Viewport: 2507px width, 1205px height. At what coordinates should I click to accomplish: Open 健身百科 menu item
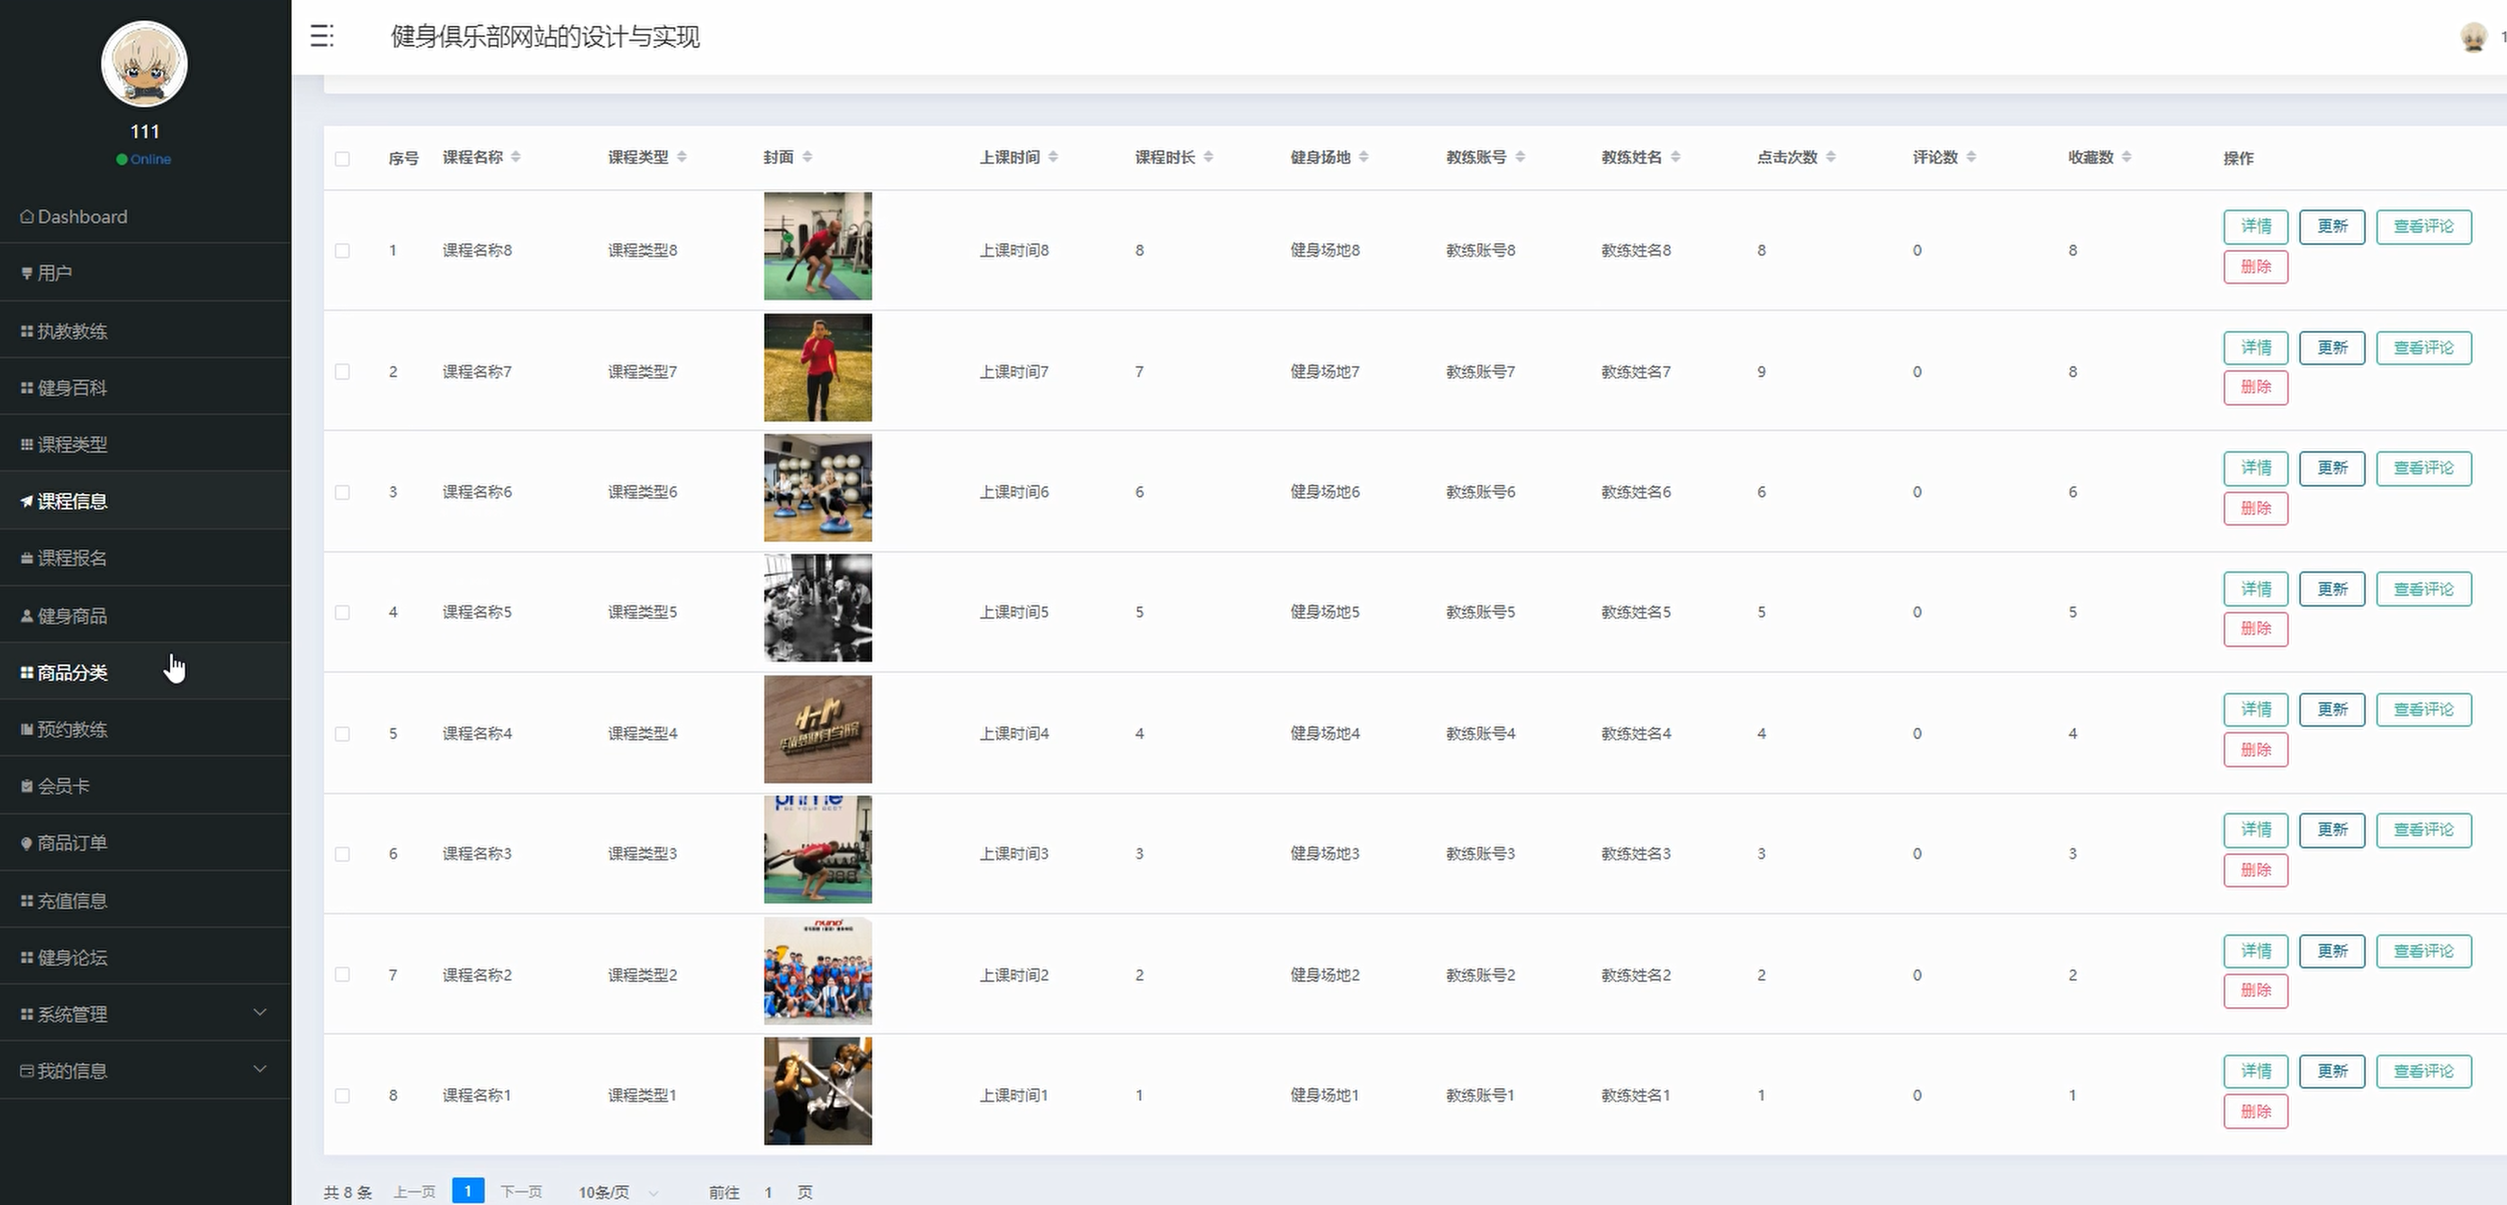click(145, 387)
